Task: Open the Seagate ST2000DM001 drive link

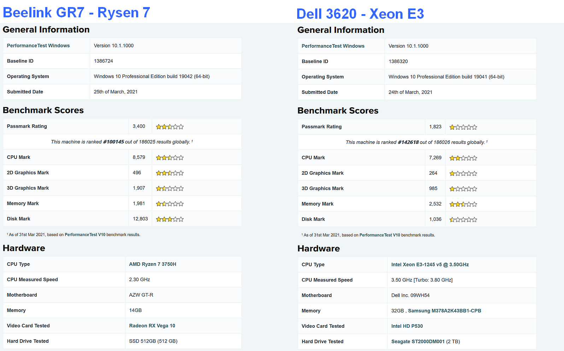Action: coord(418,341)
